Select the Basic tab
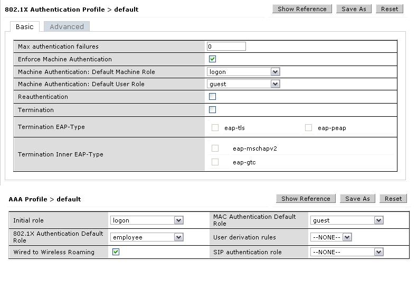 [x=24, y=26]
